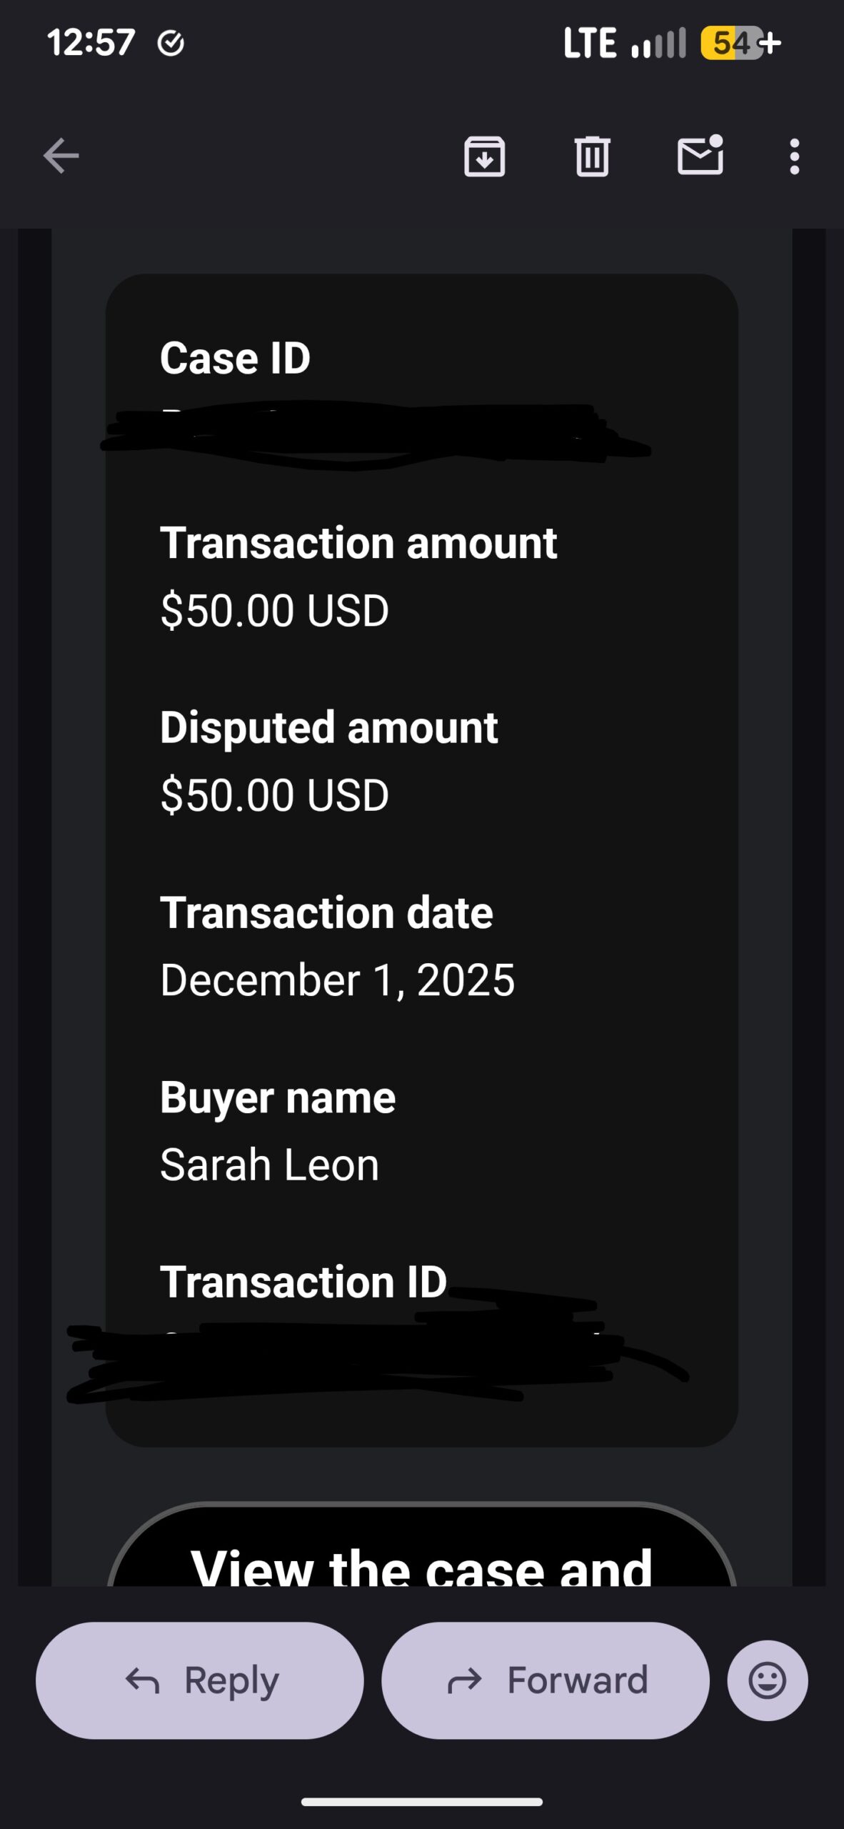This screenshot has height=1829, width=844.
Task: Tap the Transaction ID heading
Action: pyautogui.click(x=303, y=1282)
